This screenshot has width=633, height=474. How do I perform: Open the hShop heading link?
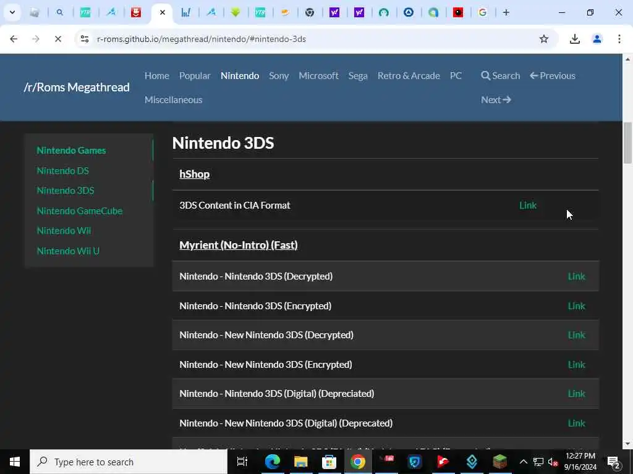195,174
